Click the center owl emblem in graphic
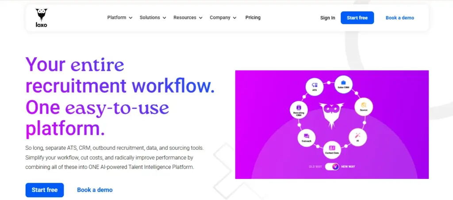 pyautogui.click(x=332, y=115)
